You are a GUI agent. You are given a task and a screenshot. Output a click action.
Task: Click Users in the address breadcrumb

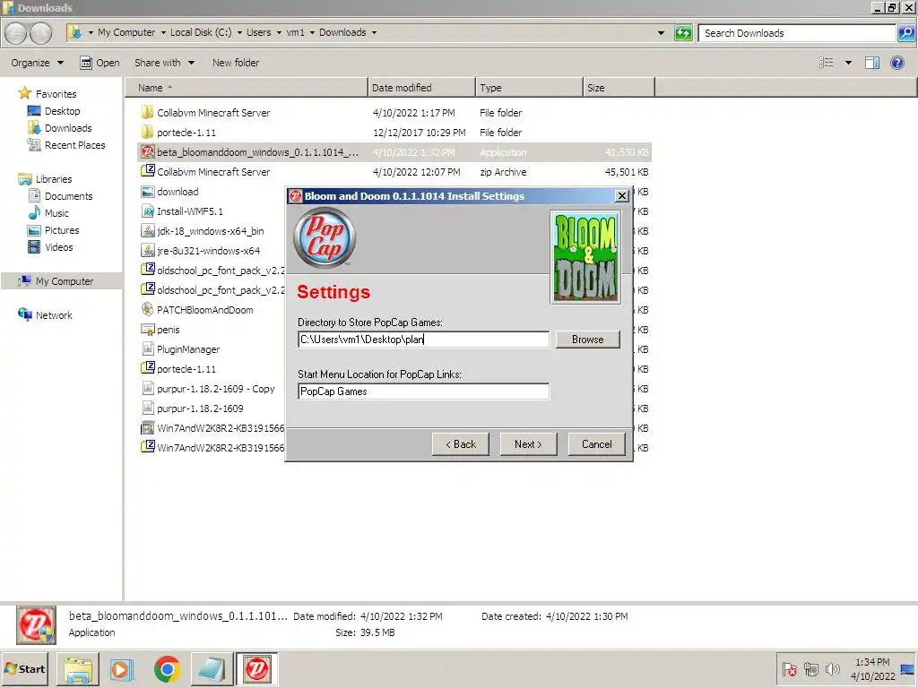pyautogui.click(x=259, y=32)
